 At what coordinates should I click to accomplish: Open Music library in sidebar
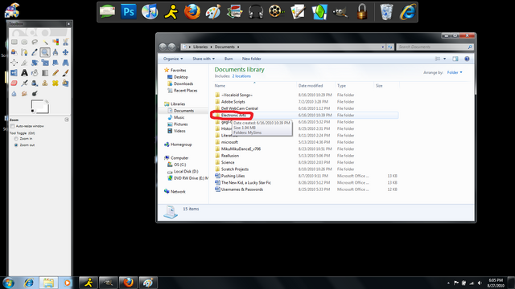pos(176,117)
